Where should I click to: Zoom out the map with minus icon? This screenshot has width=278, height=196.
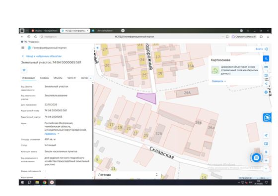[266, 169]
